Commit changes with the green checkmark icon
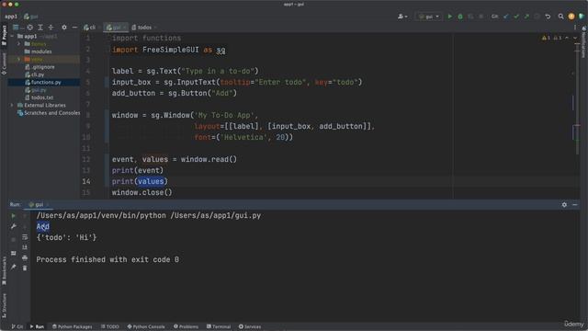This screenshot has height=331, width=588. (x=516, y=17)
